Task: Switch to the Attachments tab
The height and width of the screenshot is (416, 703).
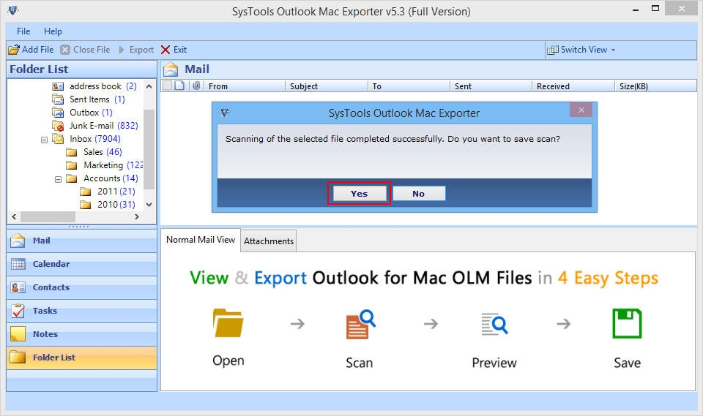Action: point(269,241)
